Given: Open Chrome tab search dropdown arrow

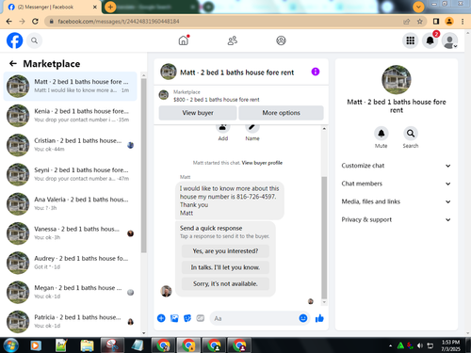Looking at the screenshot, I should (x=418, y=7).
